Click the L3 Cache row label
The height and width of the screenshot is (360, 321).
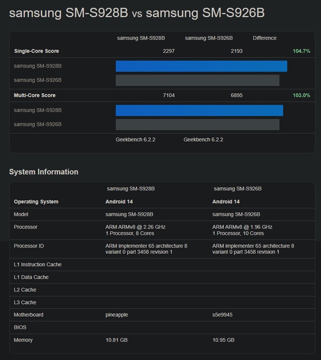click(25, 302)
